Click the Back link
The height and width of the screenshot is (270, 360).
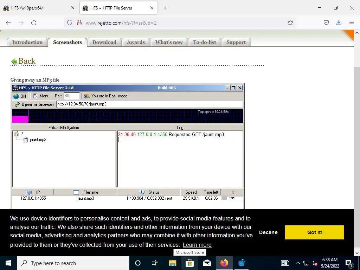(24, 61)
